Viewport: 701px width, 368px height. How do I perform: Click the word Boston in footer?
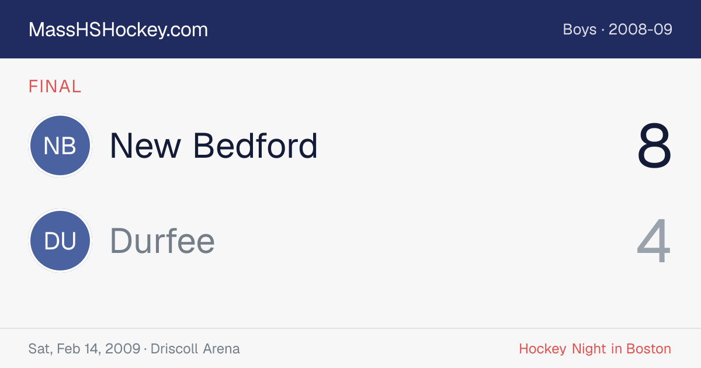click(648, 349)
